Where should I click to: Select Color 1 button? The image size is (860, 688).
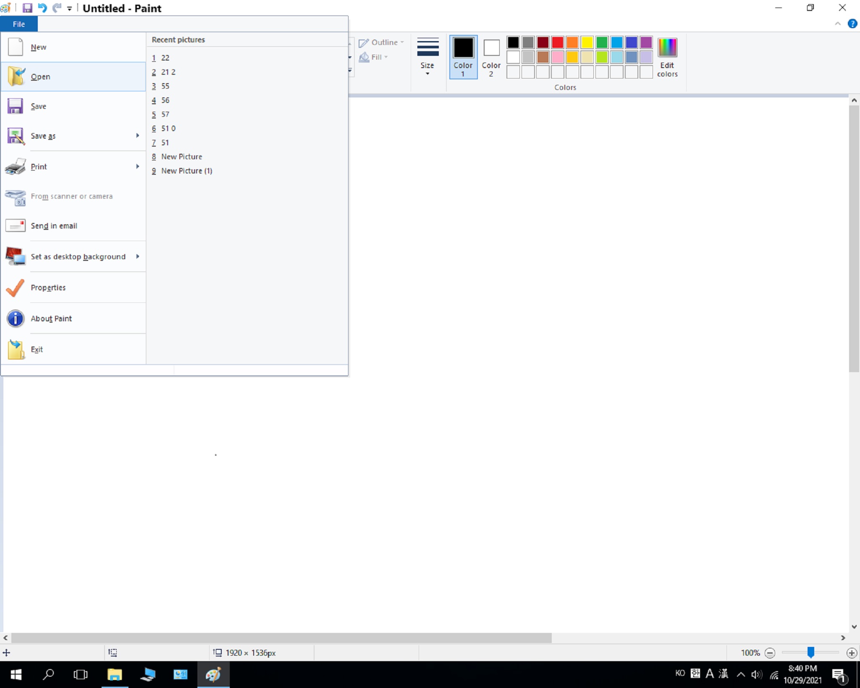pos(463,57)
